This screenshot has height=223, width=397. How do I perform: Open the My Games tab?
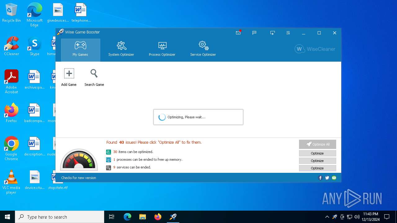pos(81,50)
